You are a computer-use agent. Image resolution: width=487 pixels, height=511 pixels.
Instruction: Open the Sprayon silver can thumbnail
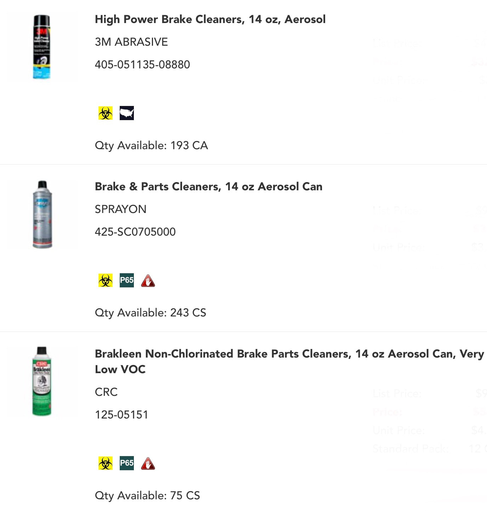[42, 214]
